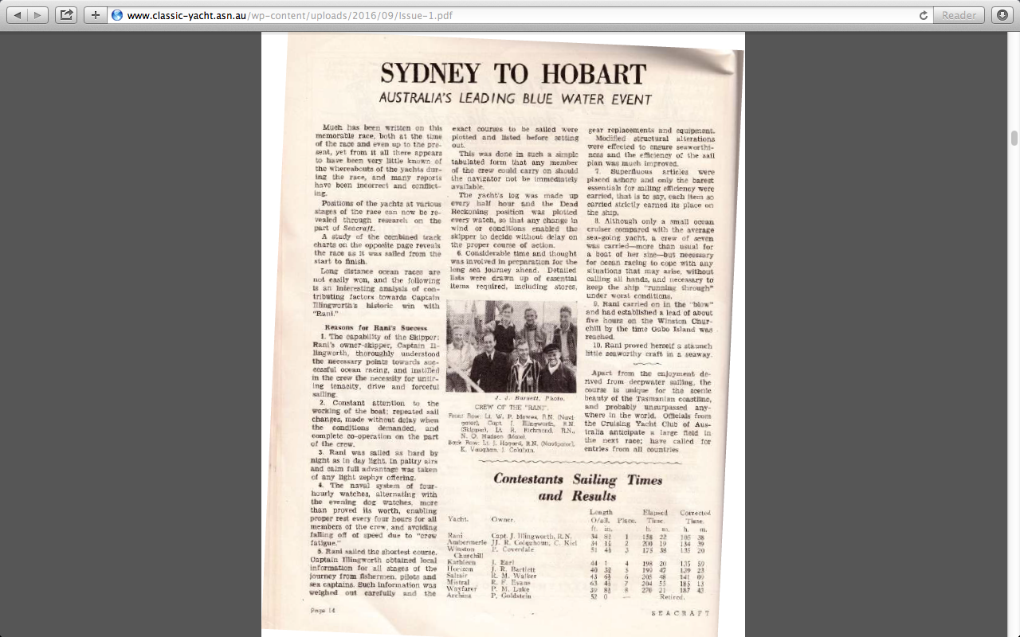Click owner "P. Goldstein" in table
The height and width of the screenshot is (637, 1020).
tap(511, 596)
